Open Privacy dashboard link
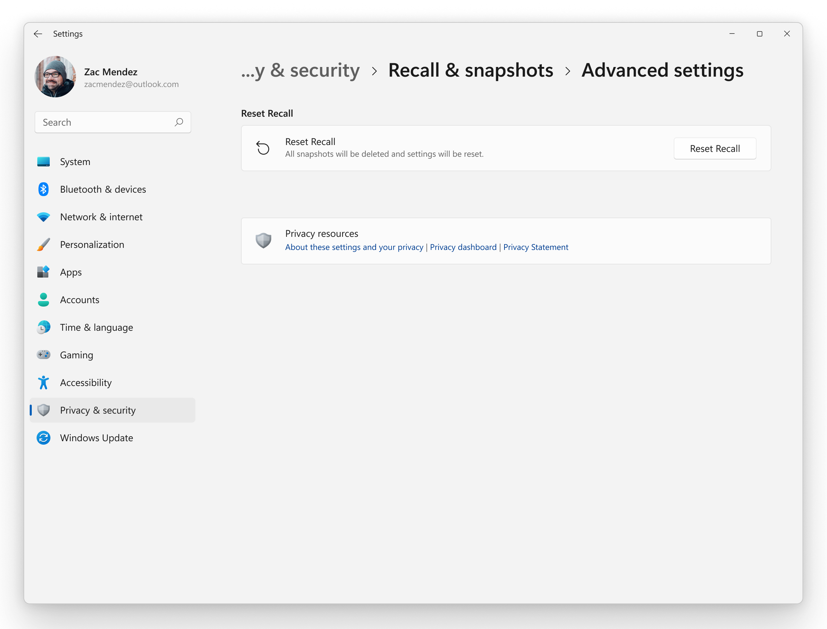Image resolution: width=827 pixels, height=629 pixels. (x=463, y=247)
